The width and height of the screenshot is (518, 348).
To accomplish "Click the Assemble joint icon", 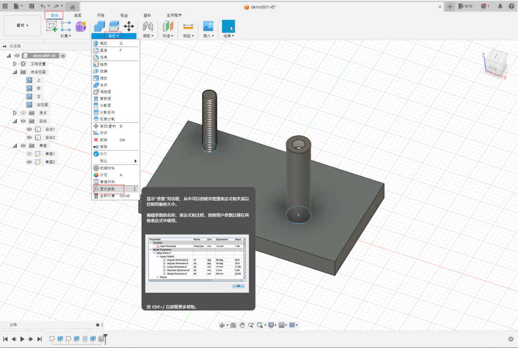I will [x=148, y=26].
